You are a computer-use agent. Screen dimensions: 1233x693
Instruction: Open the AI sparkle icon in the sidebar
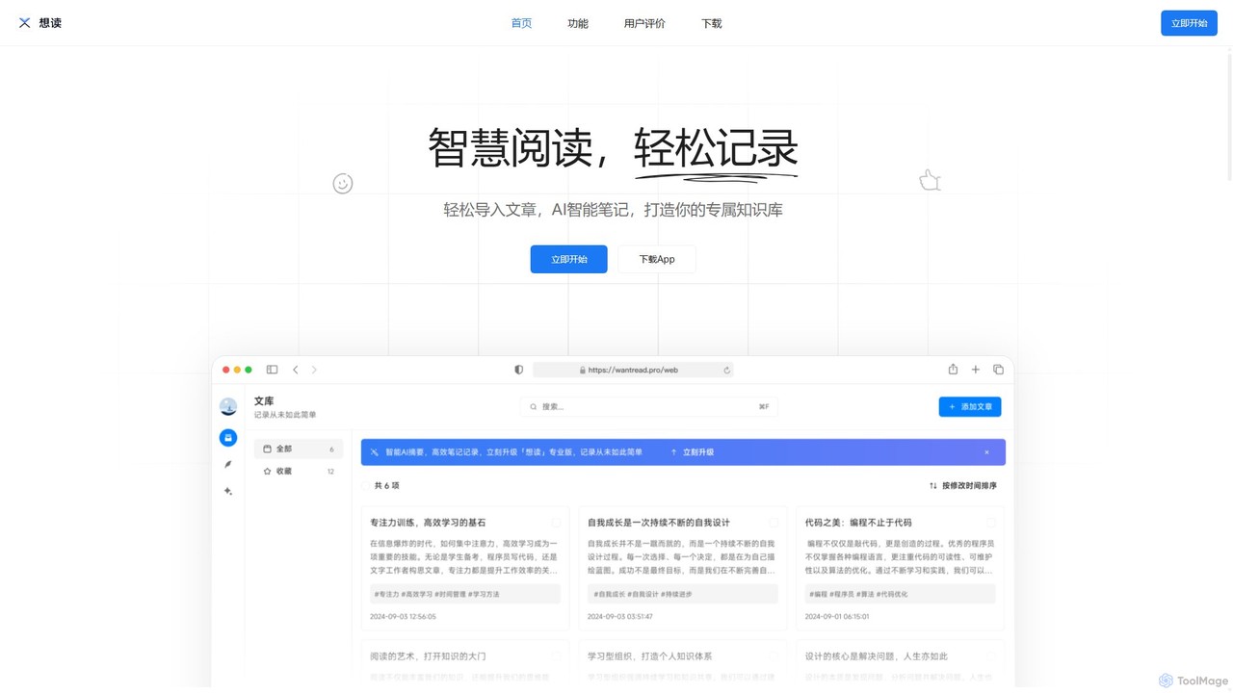228,491
